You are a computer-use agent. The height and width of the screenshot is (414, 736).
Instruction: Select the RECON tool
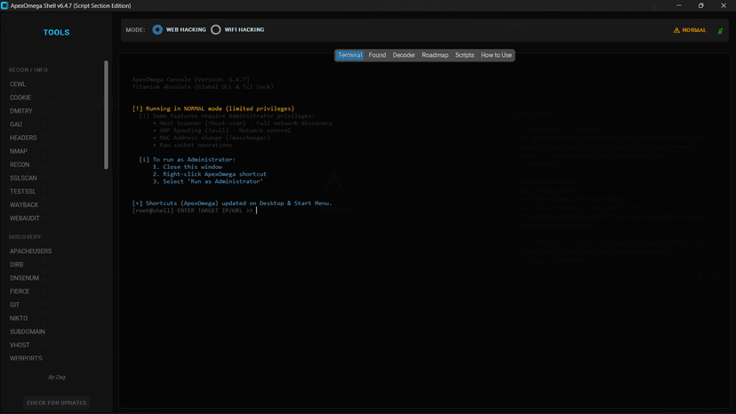point(20,164)
